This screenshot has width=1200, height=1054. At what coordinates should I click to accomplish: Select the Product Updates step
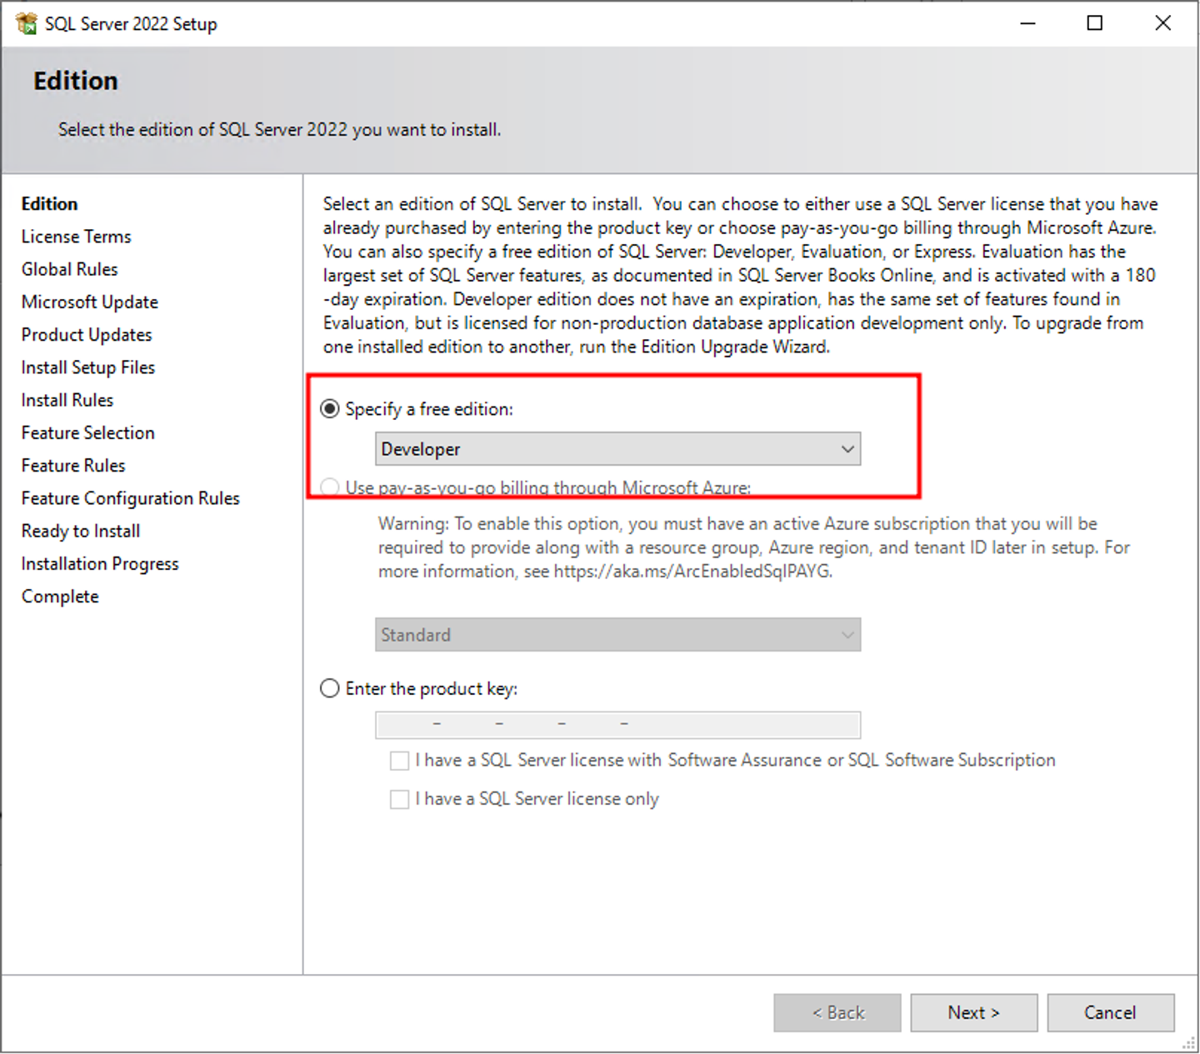(87, 335)
